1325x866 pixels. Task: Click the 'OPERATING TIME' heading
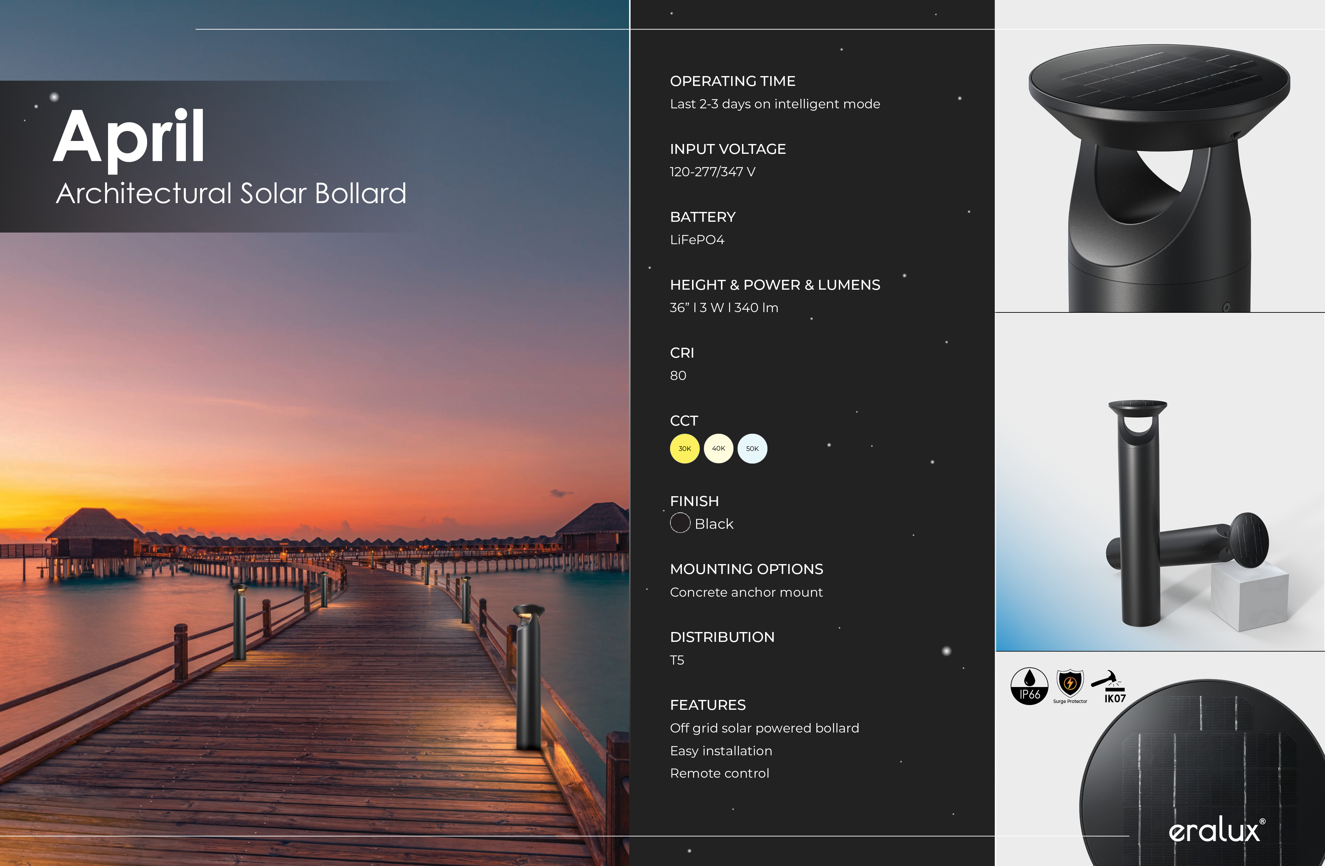click(x=732, y=81)
